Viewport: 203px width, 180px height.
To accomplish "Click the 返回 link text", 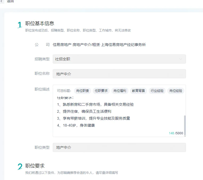I will point(10,1).
